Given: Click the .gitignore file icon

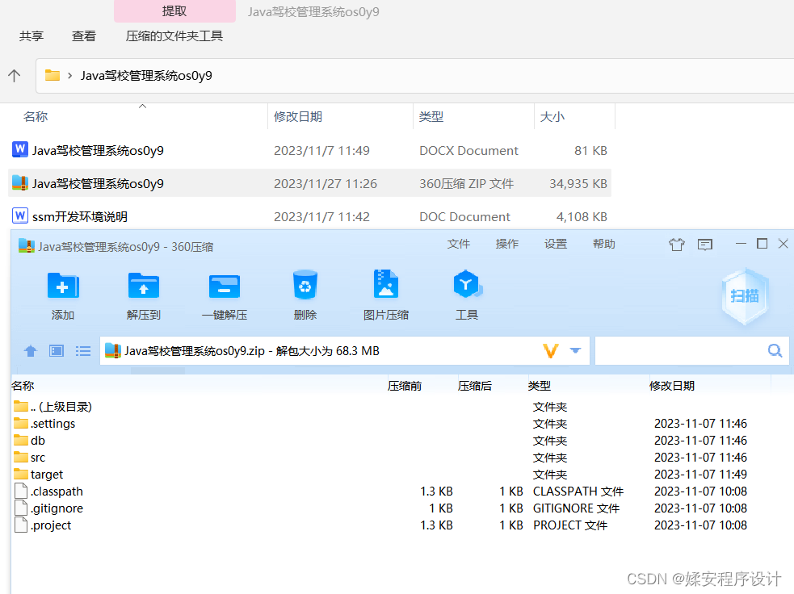Looking at the screenshot, I should click(x=21, y=508).
